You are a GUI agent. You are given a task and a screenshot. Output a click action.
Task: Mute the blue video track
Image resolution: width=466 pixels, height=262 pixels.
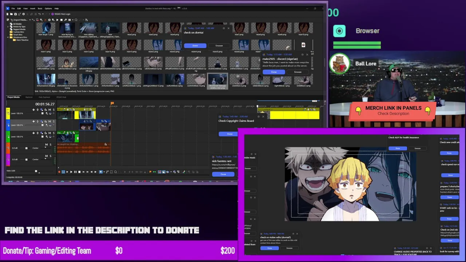[50, 122]
